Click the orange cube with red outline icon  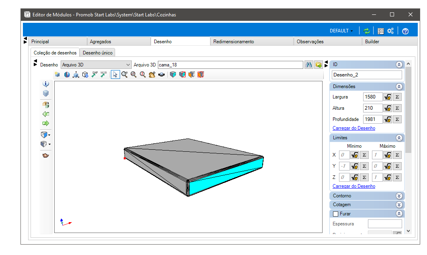tap(201, 74)
